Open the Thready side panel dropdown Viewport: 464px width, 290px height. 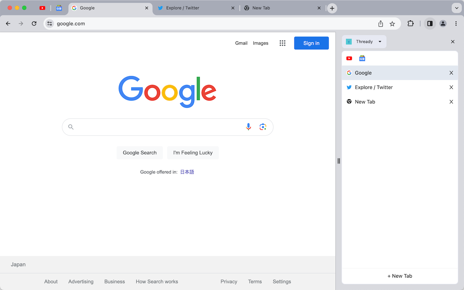click(x=364, y=42)
